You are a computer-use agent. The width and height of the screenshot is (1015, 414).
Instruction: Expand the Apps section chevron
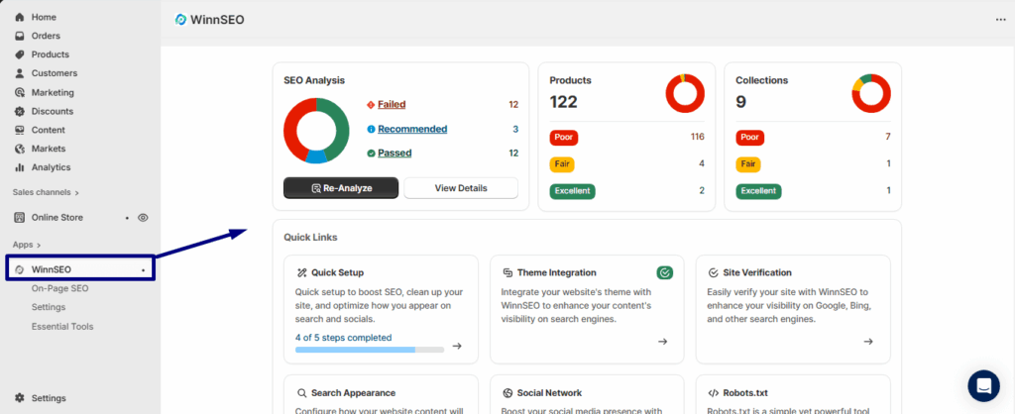coord(39,246)
